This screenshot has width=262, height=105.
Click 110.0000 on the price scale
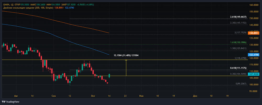pos(253,71)
